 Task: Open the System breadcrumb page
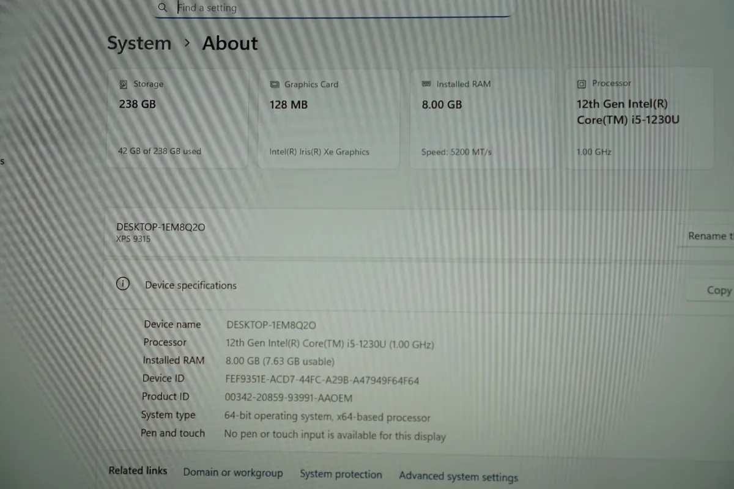(139, 43)
